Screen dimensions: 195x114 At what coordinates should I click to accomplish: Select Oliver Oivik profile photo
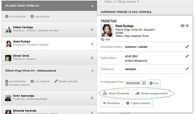tap(8, 58)
